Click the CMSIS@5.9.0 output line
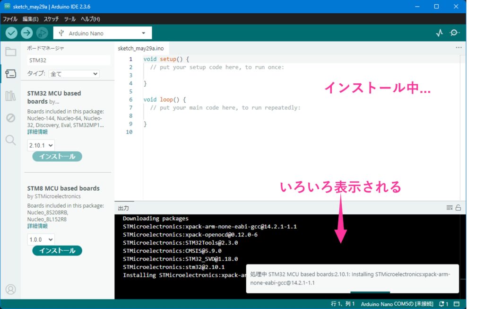 click(172, 251)
